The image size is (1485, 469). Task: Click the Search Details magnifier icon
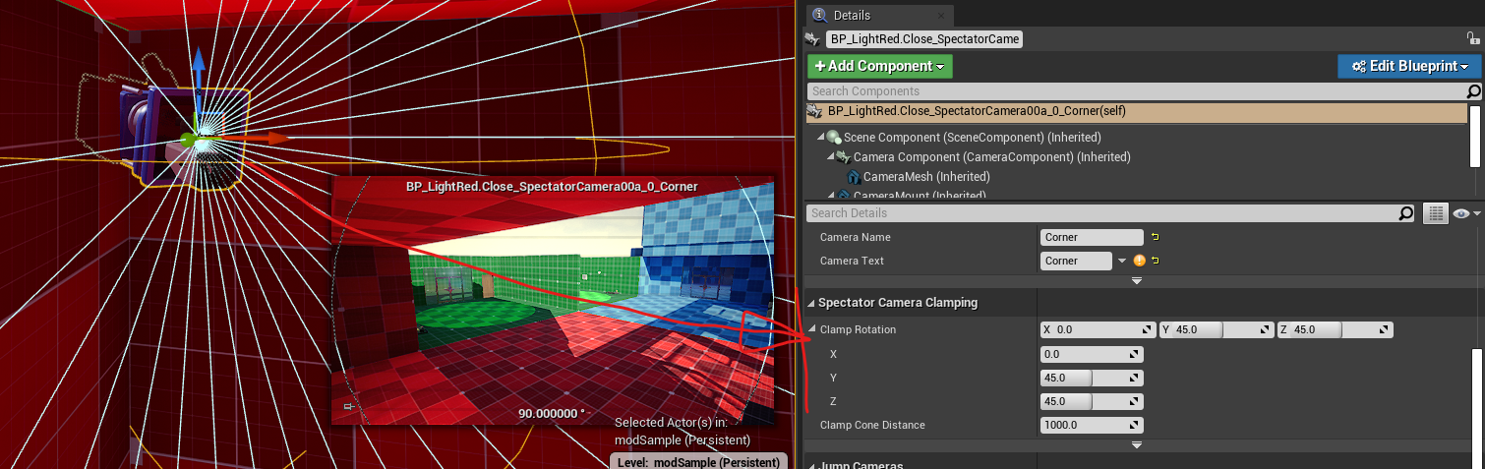point(1408,213)
